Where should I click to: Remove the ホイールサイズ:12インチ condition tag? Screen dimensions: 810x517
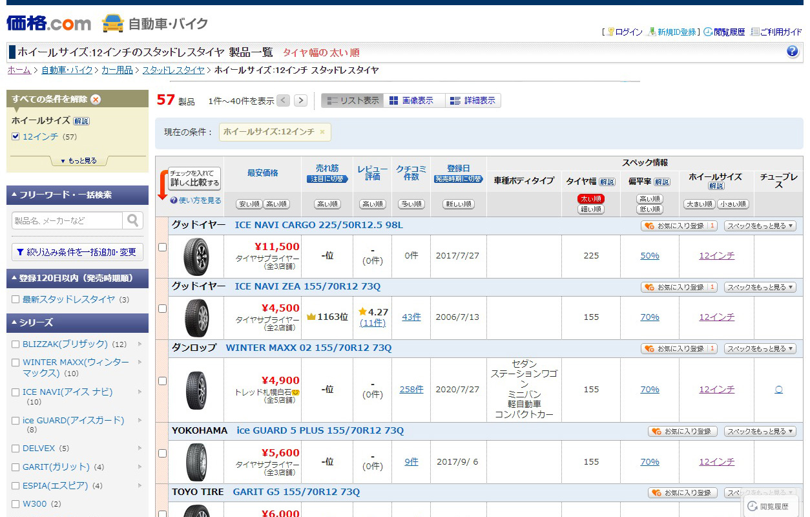pyautogui.click(x=322, y=132)
